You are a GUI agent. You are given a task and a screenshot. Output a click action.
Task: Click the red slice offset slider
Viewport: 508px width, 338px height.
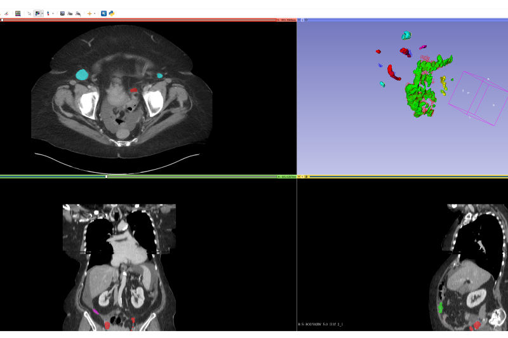[x=138, y=20]
